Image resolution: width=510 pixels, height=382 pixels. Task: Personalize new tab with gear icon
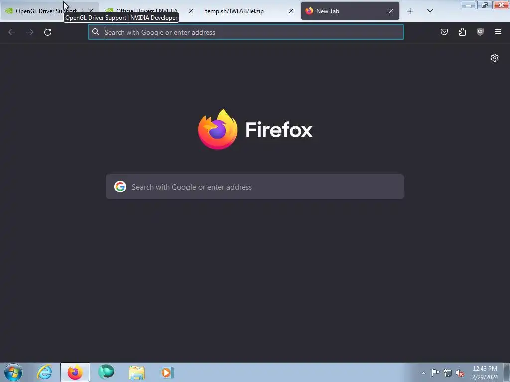point(495,58)
